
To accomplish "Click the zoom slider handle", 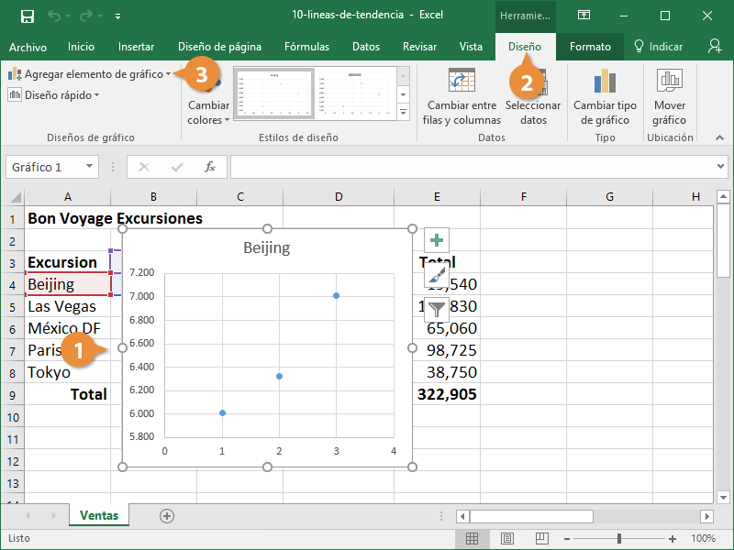I will tap(620, 538).
